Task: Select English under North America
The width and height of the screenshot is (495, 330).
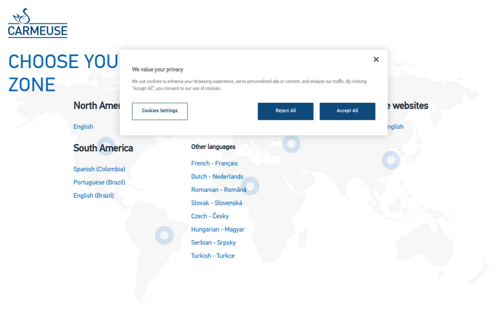Action: pyautogui.click(x=83, y=127)
